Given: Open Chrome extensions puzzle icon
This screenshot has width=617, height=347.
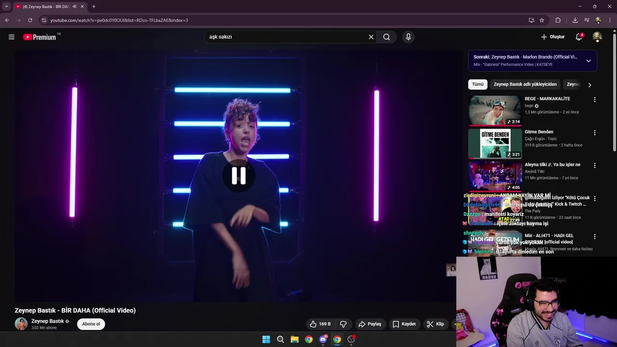Looking at the screenshot, I should pos(558,20).
